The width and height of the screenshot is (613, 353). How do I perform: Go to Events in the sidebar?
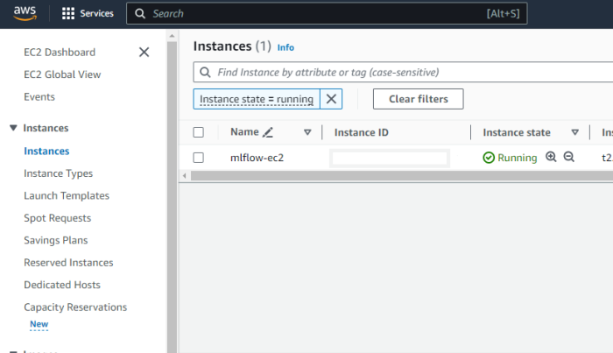click(x=39, y=97)
